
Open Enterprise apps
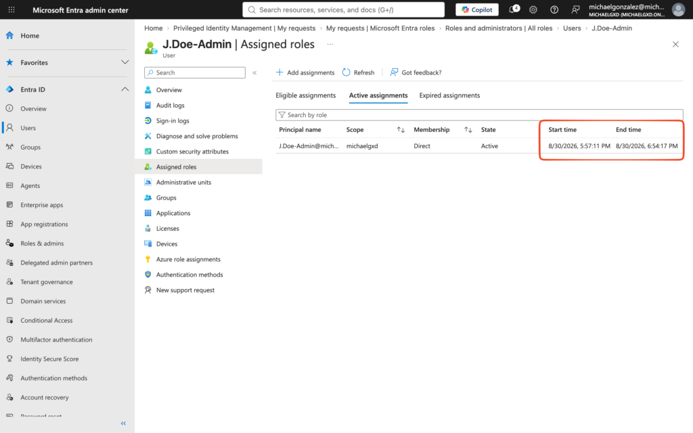click(x=41, y=205)
